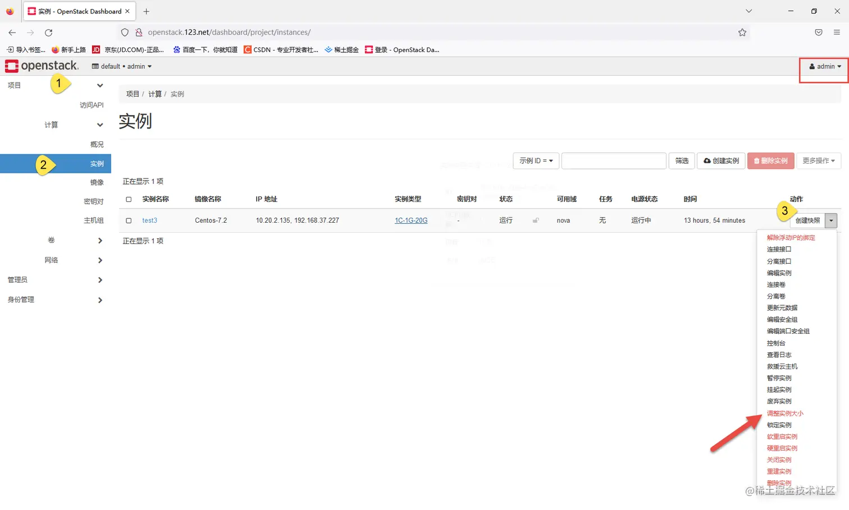Choose 控制台 from the action menu

point(776,343)
